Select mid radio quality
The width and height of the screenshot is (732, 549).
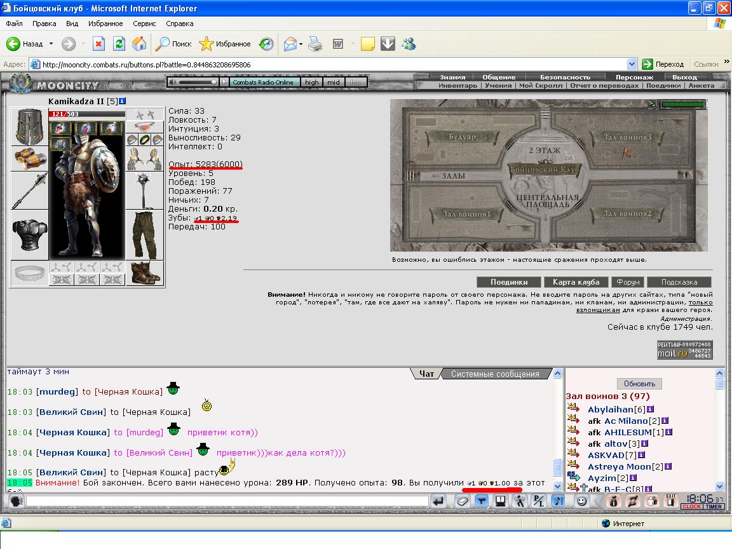pyautogui.click(x=334, y=82)
